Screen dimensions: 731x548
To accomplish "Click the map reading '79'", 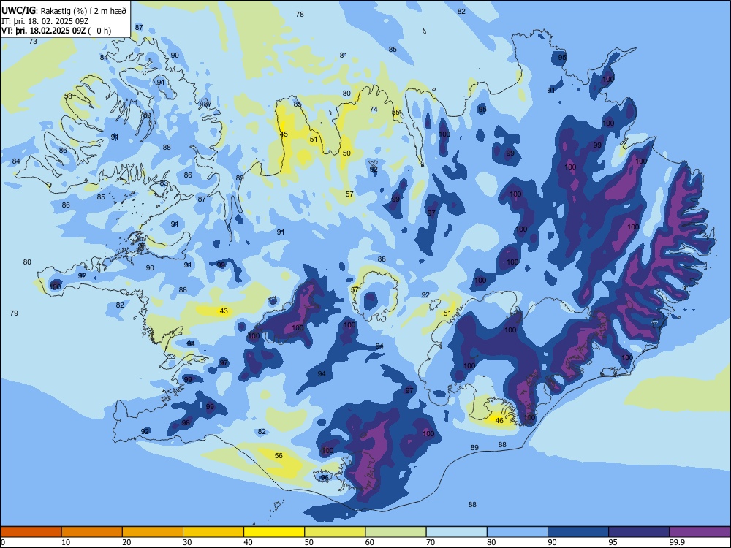I will (x=14, y=313).
